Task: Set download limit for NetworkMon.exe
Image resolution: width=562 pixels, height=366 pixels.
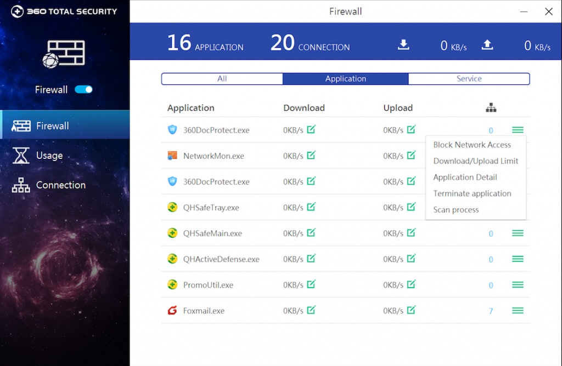Action: tap(312, 156)
